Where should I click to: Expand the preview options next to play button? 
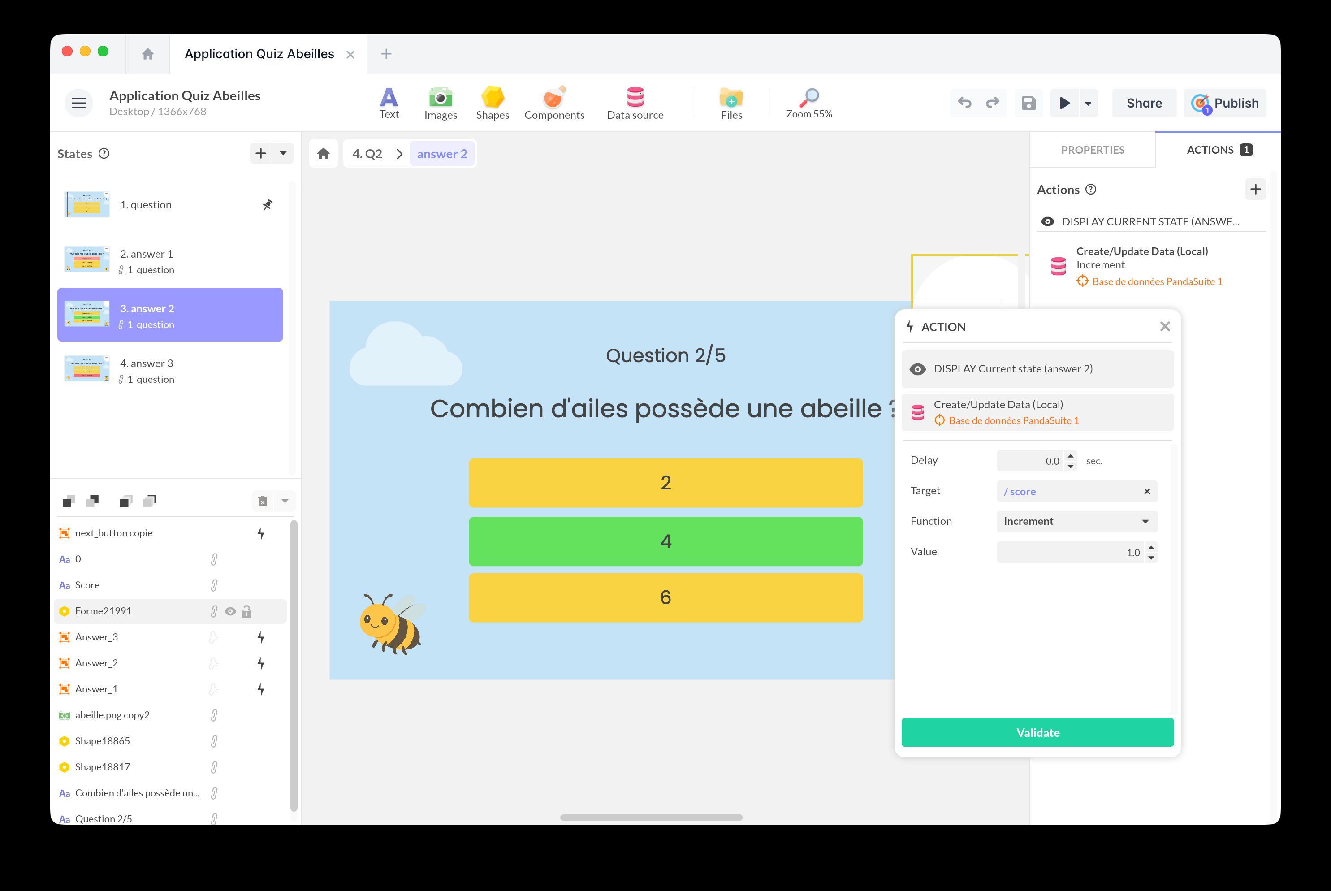(x=1089, y=103)
